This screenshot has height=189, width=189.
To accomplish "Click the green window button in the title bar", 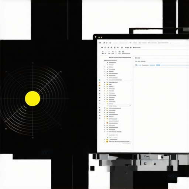I will click(99, 37).
